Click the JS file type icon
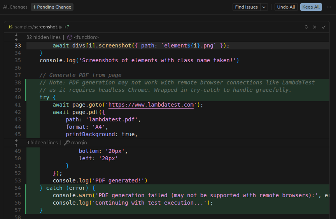The image size is (336, 219). 10,27
